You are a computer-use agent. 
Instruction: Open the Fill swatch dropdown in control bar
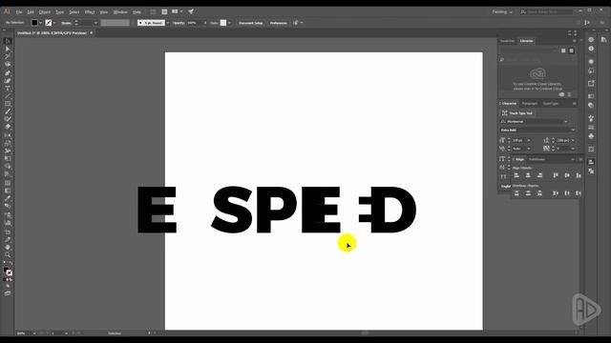coord(40,23)
